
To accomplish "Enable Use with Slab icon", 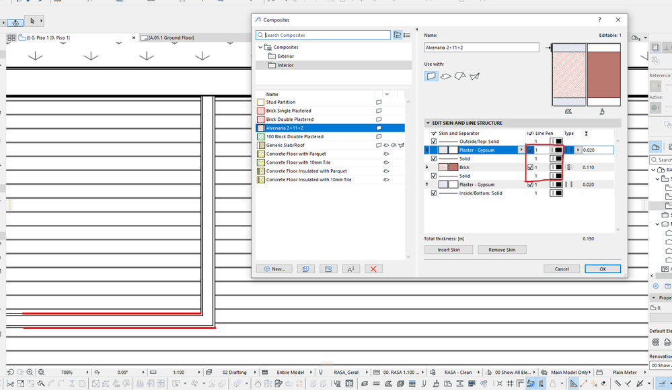I will [x=446, y=76].
